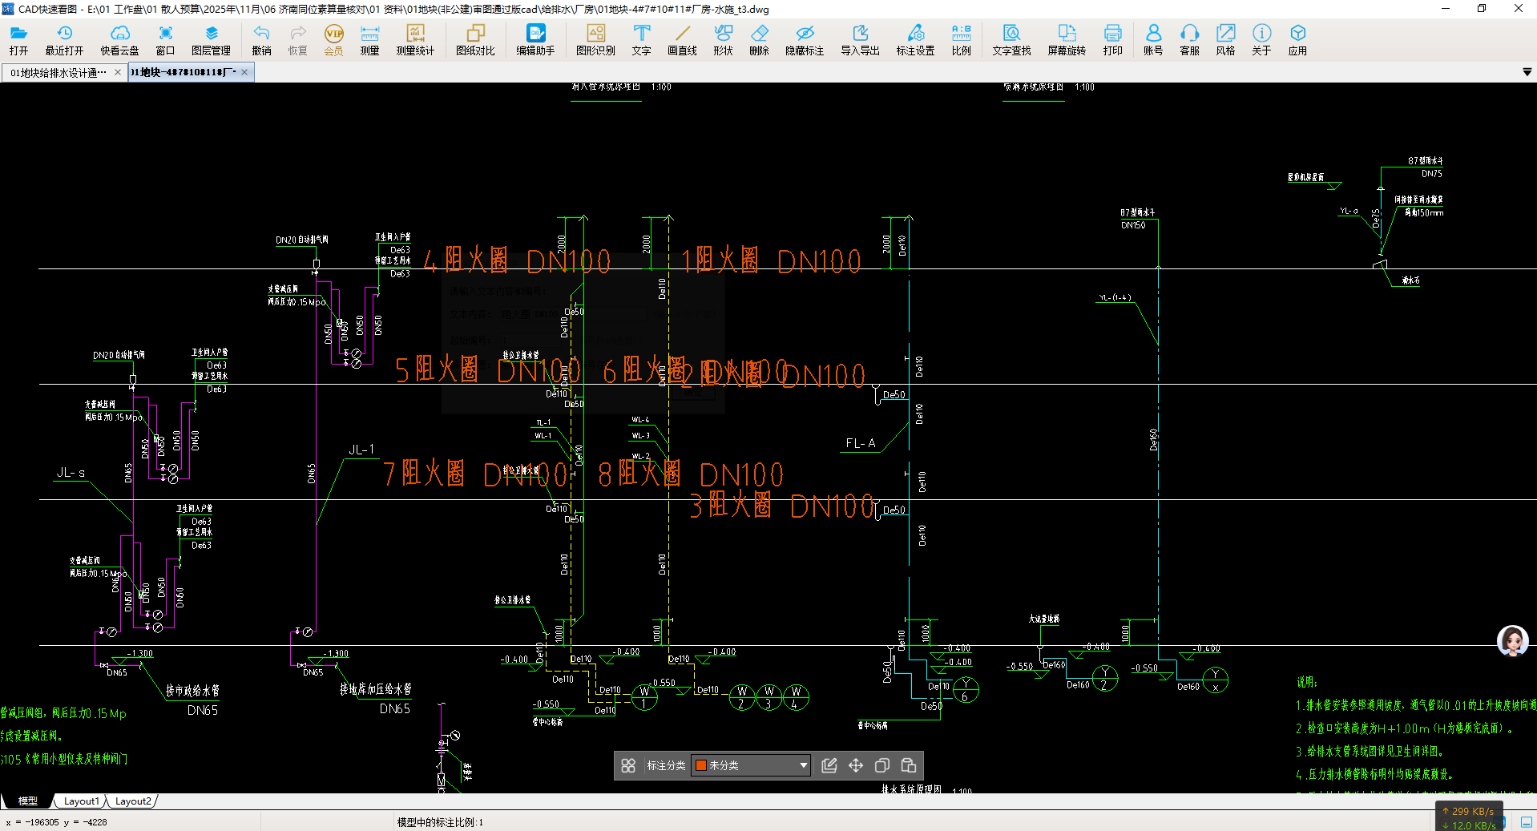Open a drawing with the 打开 icon
The height and width of the screenshot is (831, 1537).
[x=18, y=39]
